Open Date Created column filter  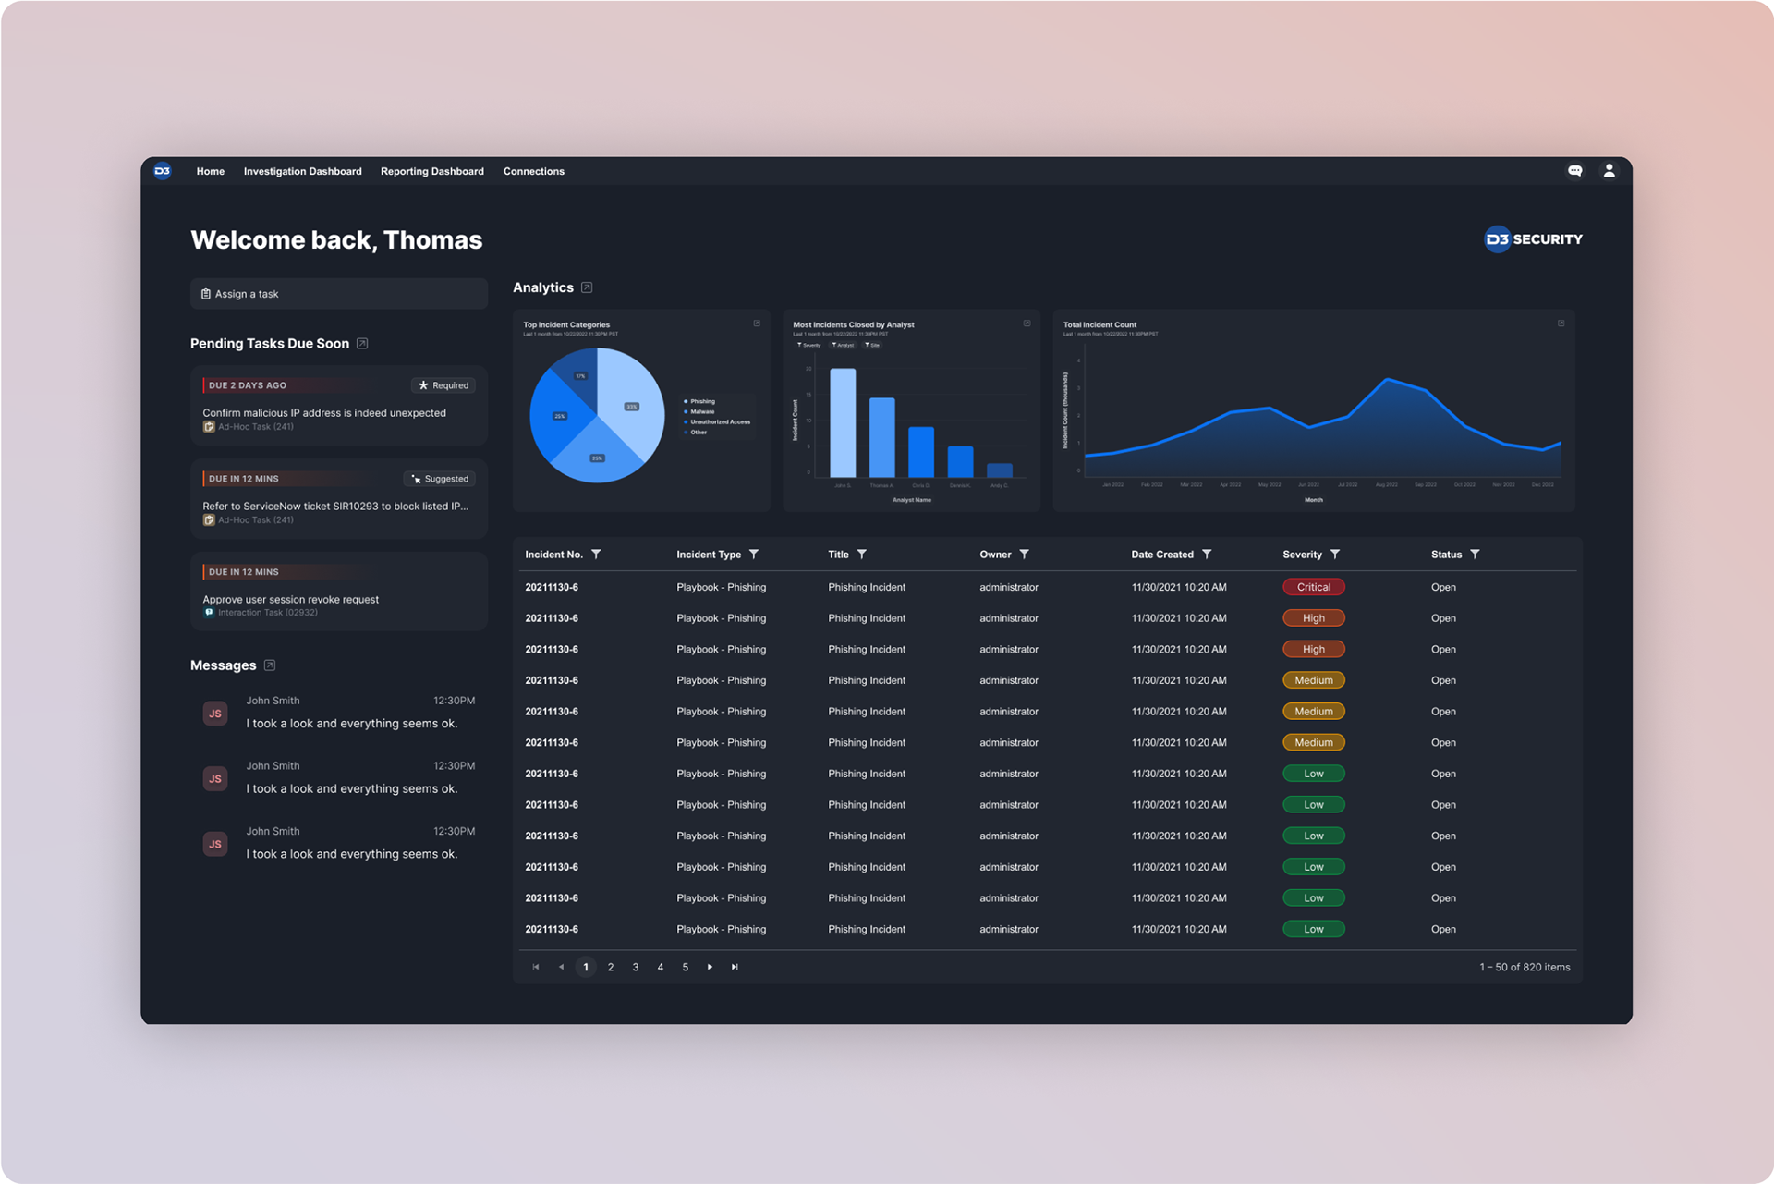[x=1207, y=555]
